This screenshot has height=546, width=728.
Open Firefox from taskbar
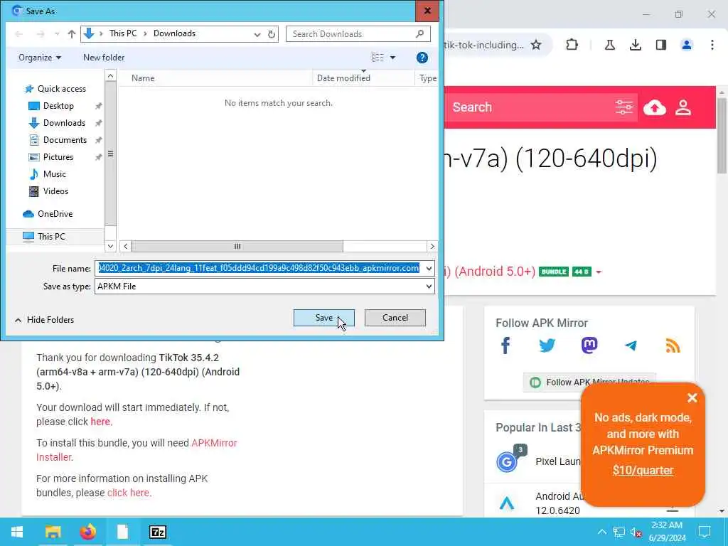point(87,532)
